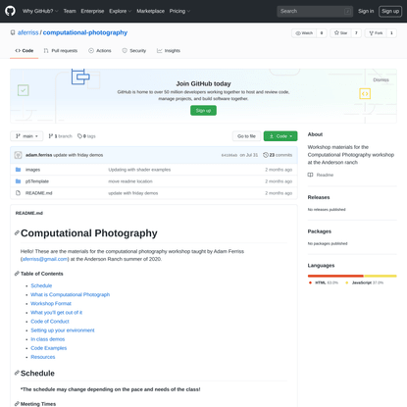The height and width of the screenshot is (407, 407).
Task: Jump to In class demos link
Action: click(x=48, y=339)
